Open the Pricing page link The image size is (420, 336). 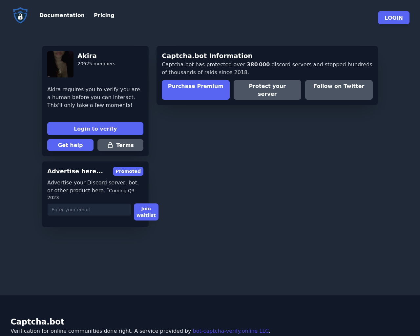(104, 15)
